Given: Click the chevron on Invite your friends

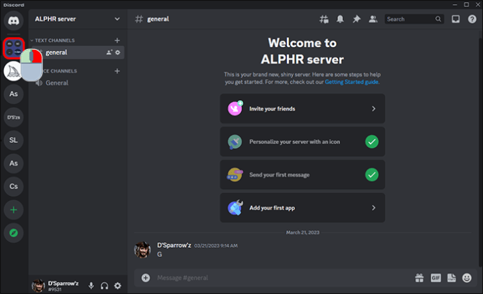Looking at the screenshot, I should (x=373, y=108).
